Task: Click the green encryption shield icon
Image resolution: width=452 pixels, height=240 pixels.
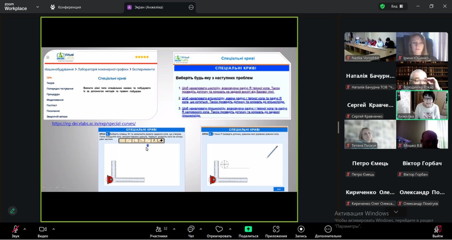Action: (x=383, y=6)
